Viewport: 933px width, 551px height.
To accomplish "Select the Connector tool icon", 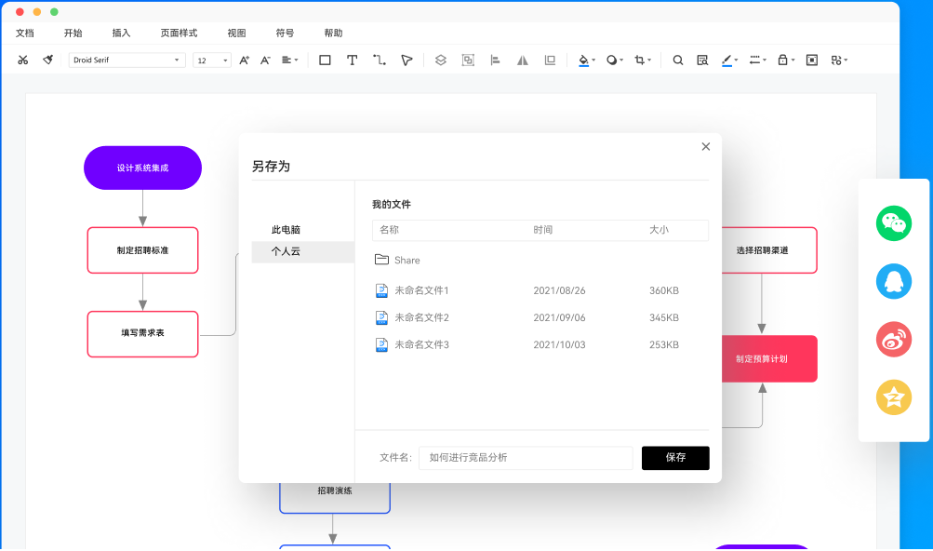I will (378, 59).
